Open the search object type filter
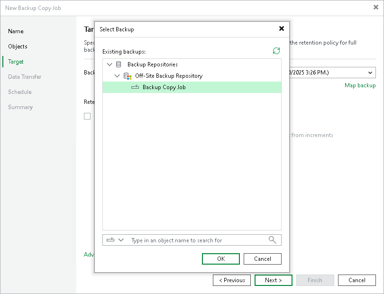 tap(115, 240)
